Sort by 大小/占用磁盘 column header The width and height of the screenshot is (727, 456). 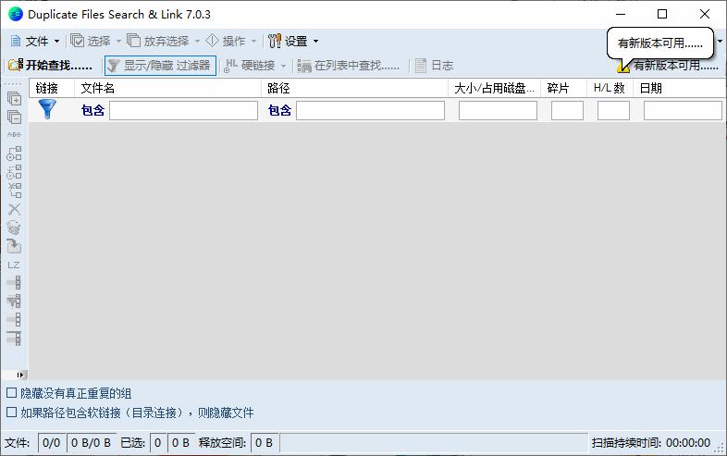coord(494,88)
